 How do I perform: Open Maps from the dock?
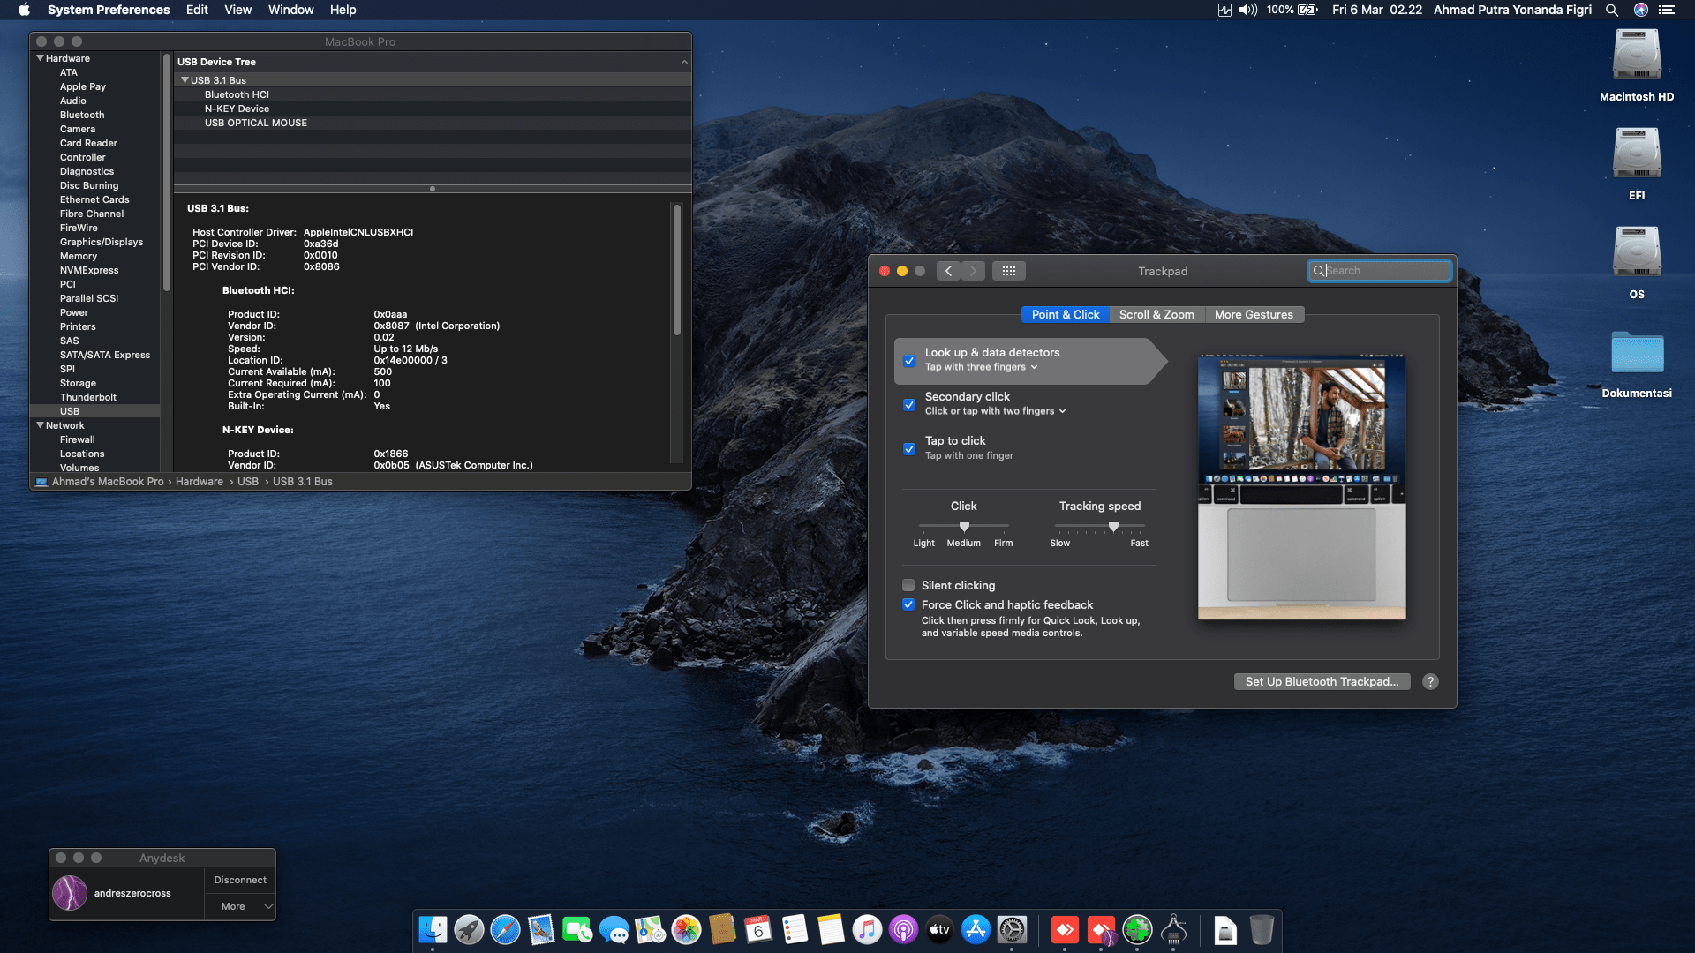point(650,929)
